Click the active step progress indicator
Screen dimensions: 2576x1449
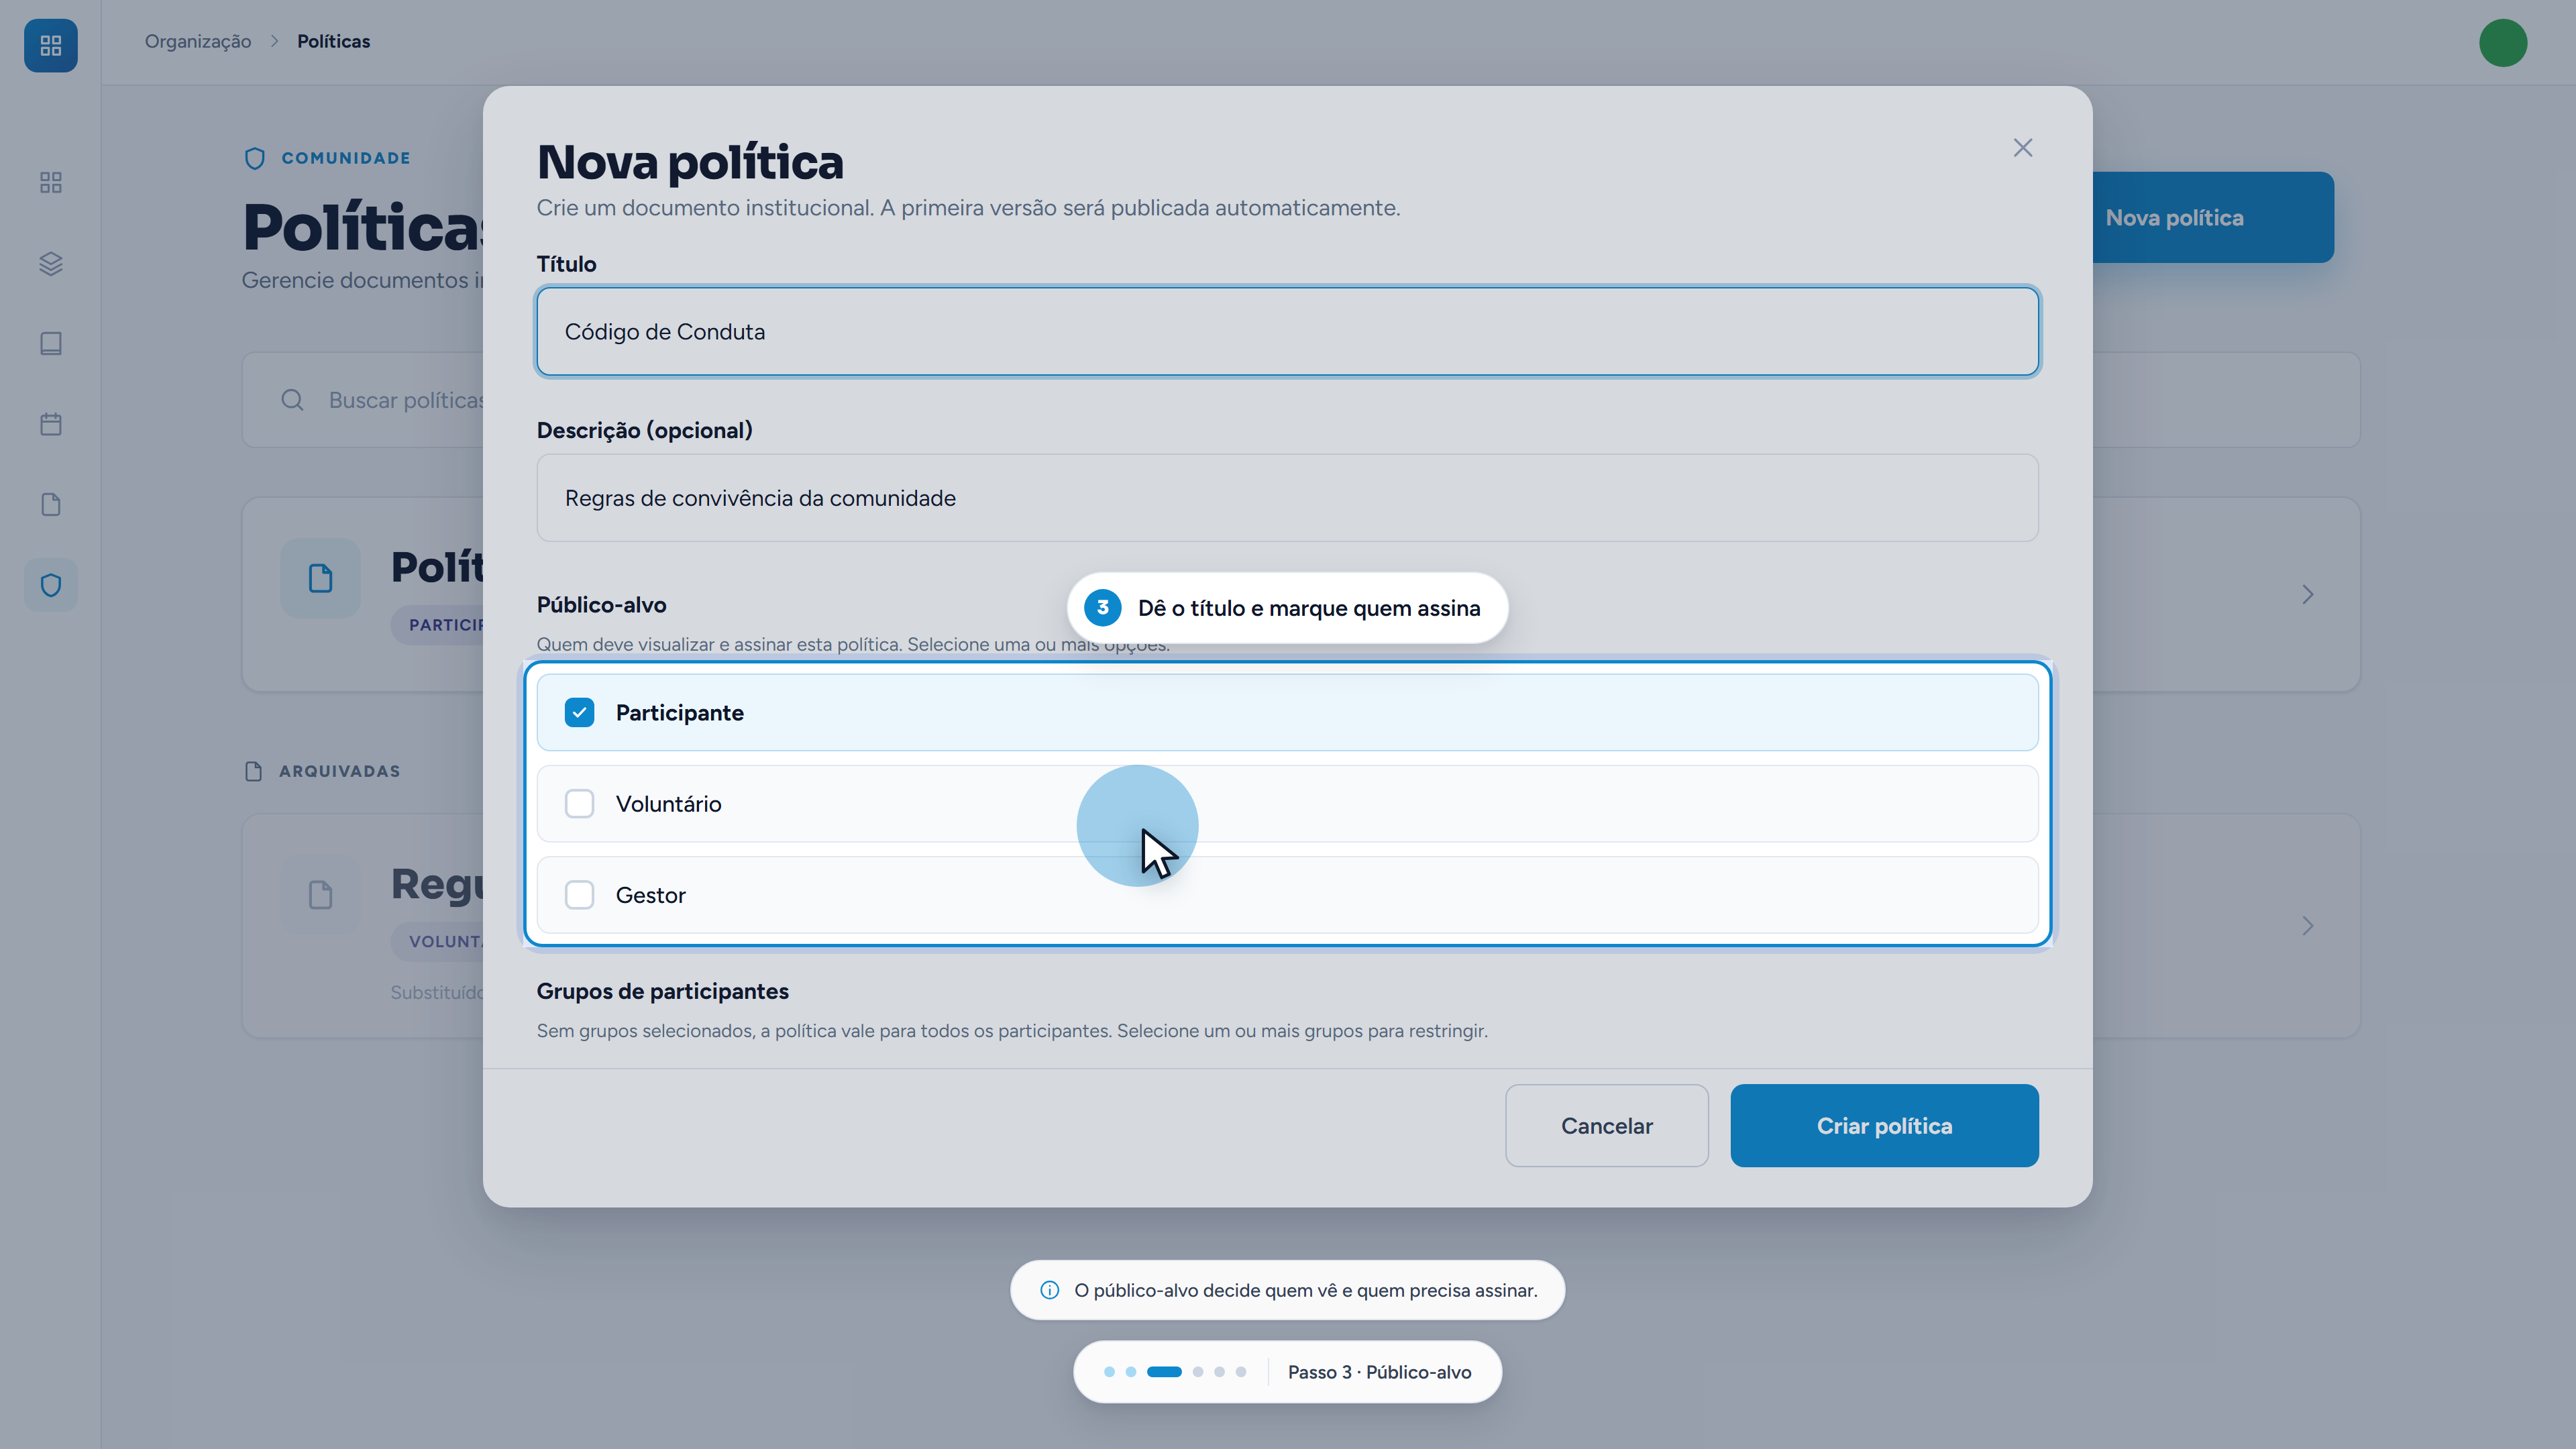click(x=1164, y=1372)
